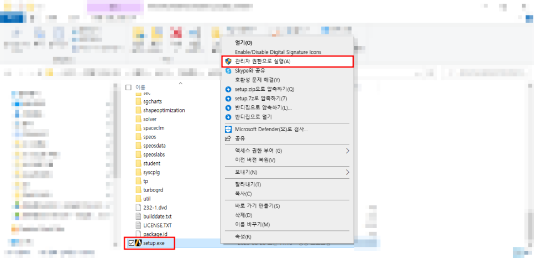Select the speoslabs folder name
The width and height of the screenshot is (534, 258).
154,154
